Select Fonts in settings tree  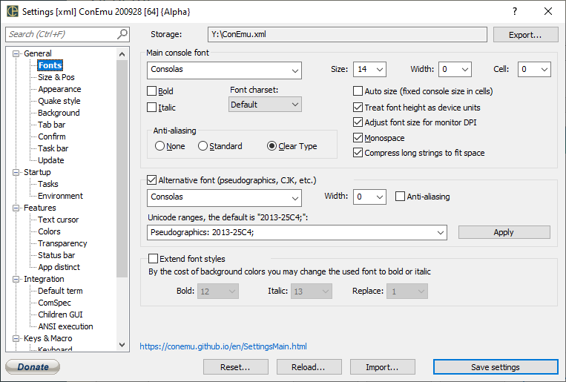pyautogui.click(x=50, y=65)
